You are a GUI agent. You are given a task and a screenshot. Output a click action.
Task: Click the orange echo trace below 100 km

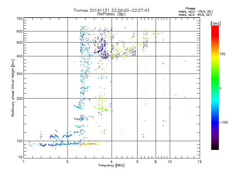point(88,144)
